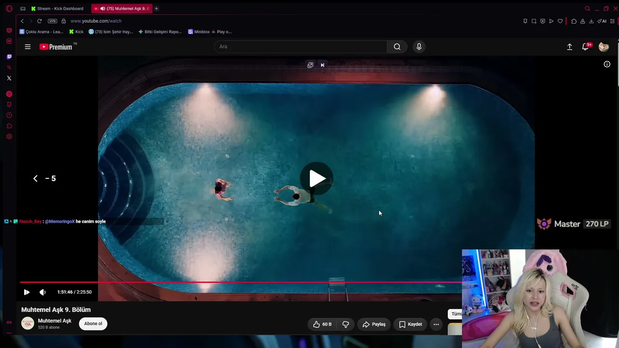
Task: View site security lock info
Action: click(63, 21)
